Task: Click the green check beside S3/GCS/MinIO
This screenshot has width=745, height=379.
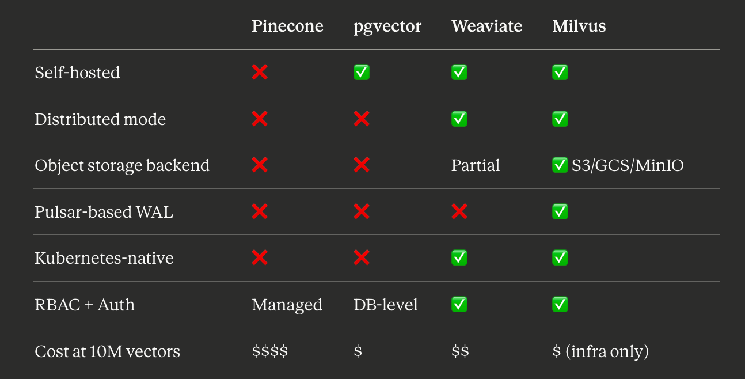Action: [560, 165]
